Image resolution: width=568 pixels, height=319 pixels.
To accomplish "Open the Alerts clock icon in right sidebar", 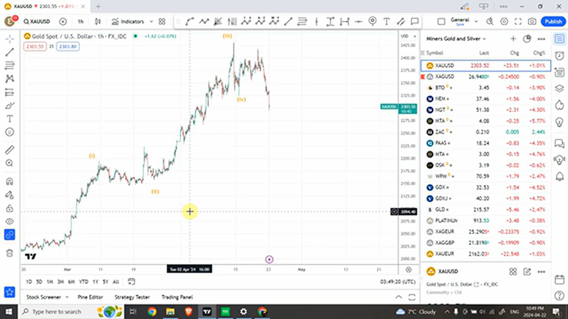I will tap(559, 56).
